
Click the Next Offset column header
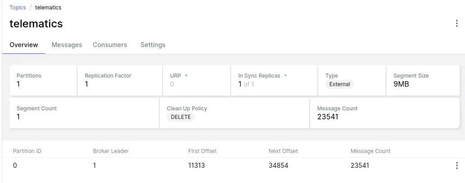tap(283, 151)
